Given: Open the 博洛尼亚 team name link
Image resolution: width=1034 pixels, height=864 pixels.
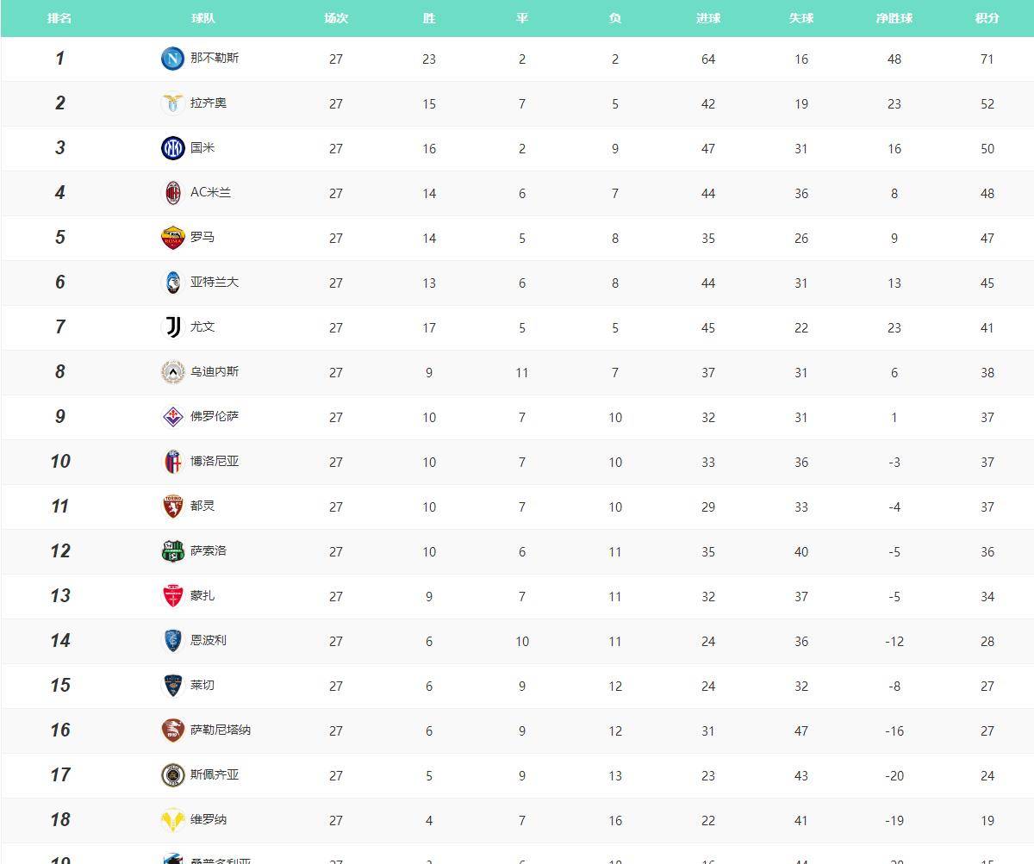Looking at the screenshot, I should point(215,461).
